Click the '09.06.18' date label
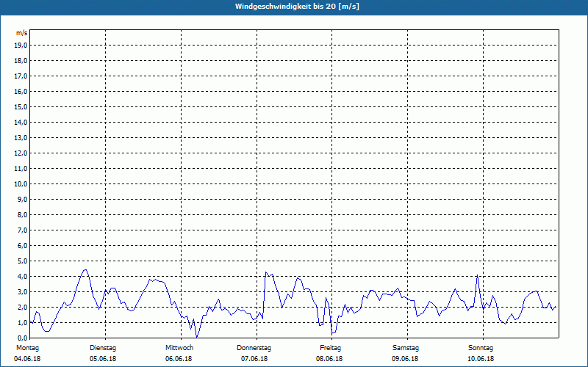The height and width of the screenshot is (367, 588). (405, 359)
